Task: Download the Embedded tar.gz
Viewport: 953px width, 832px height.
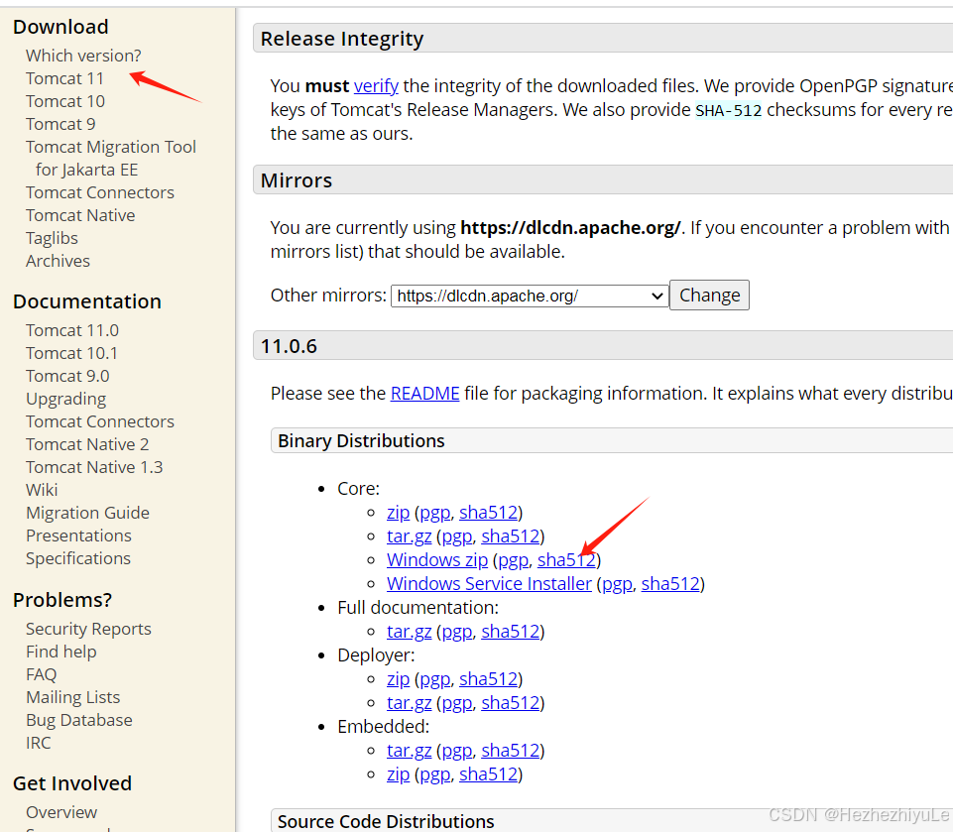Action: (409, 751)
